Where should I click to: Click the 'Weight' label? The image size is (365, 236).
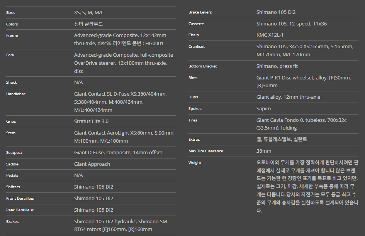195,163
